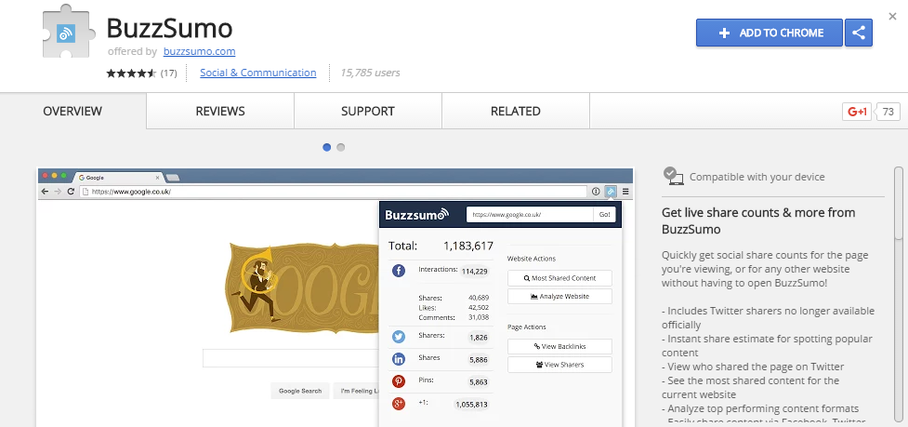Click the BuzzSumo puzzle-piece extension logo
The image size is (908, 427).
[67, 34]
